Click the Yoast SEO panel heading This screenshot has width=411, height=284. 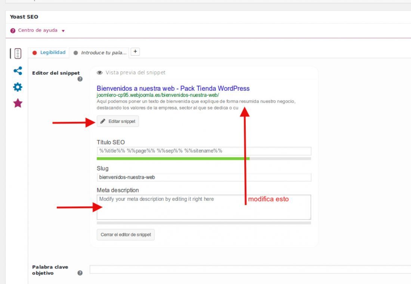(24, 17)
